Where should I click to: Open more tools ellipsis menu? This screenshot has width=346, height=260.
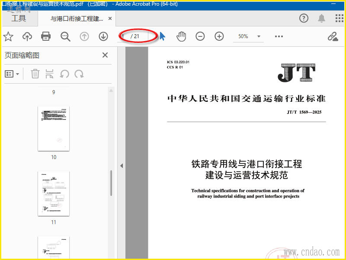coord(279,36)
